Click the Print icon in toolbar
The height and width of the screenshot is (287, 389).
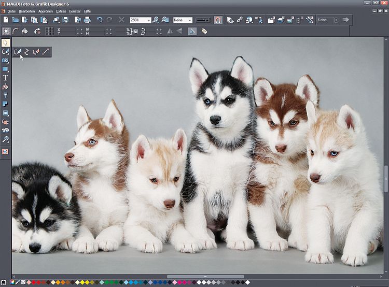[x=87, y=20]
